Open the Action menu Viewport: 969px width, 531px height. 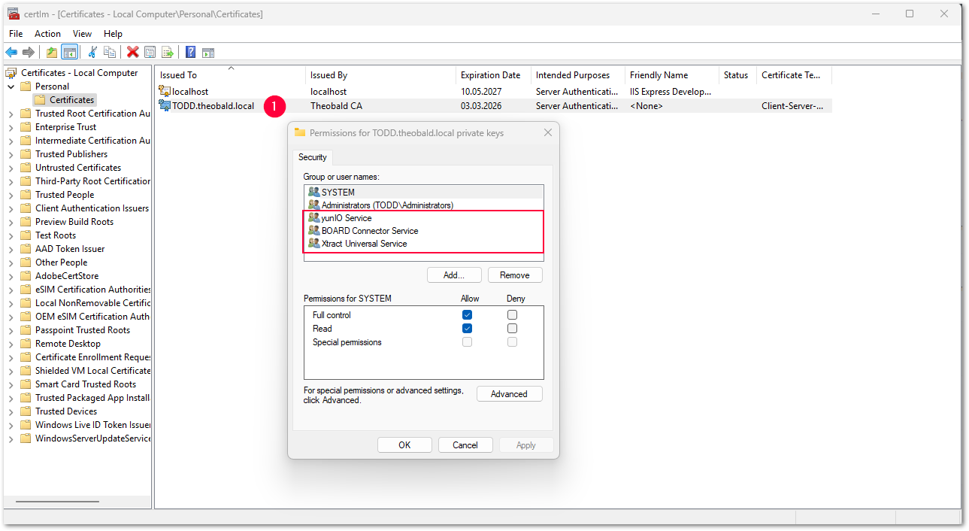[x=47, y=34]
